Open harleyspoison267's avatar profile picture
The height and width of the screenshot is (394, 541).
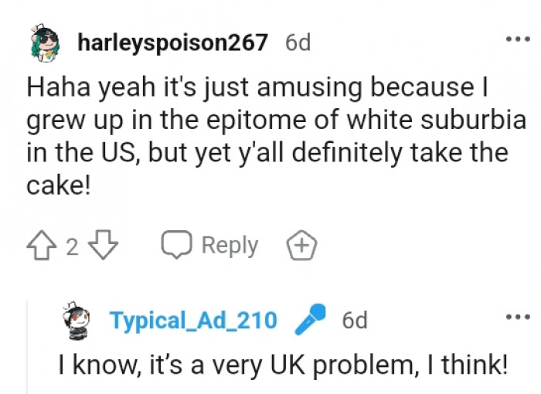pos(44,42)
